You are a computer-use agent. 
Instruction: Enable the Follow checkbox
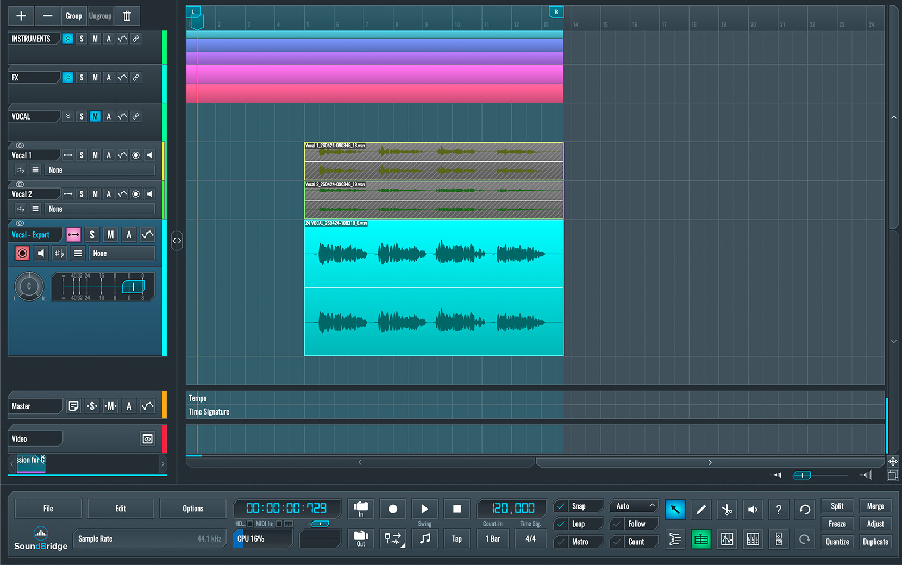pyautogui.click(x=617, y=524)
